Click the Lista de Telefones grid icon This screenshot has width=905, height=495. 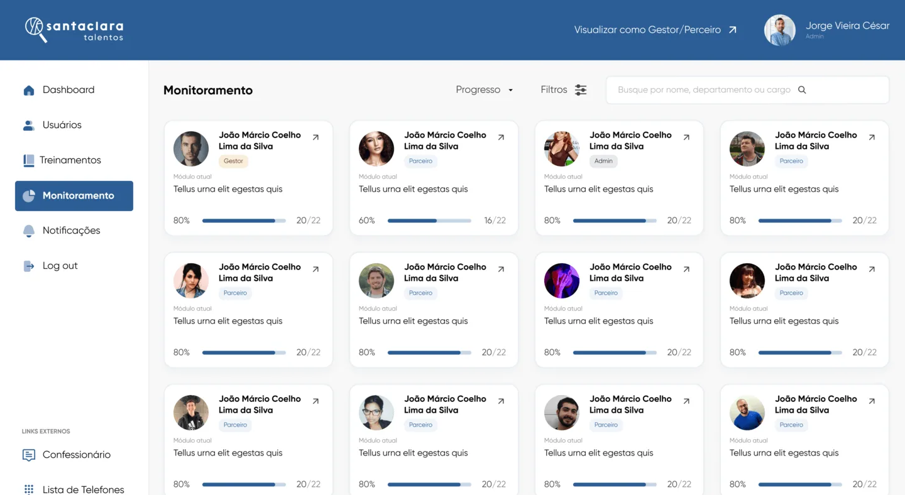(x=29, y=489)
